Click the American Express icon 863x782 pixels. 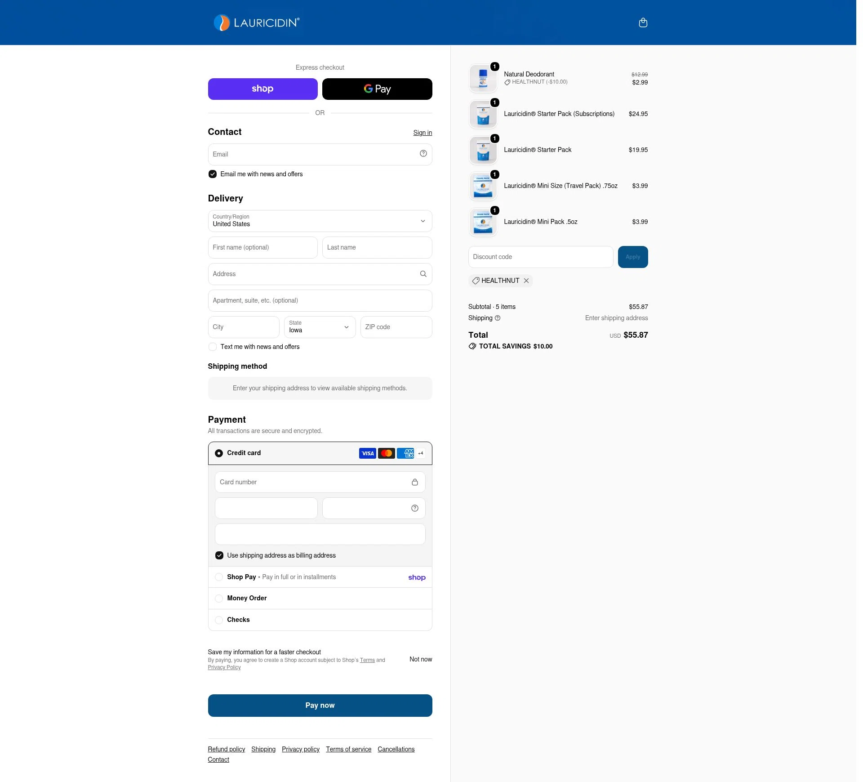coord(405,453)
